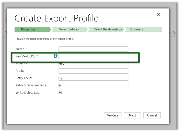Screen dimensions: 180x132
Task: Click the Create Export Profile title
Action: pos(56,18)
